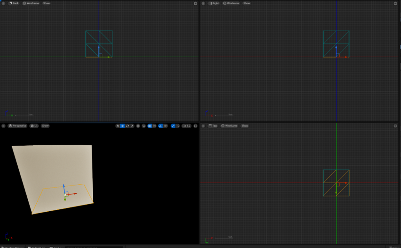
Task: Open the Content Drawer at the bottom
Action: tap(13, 247)
